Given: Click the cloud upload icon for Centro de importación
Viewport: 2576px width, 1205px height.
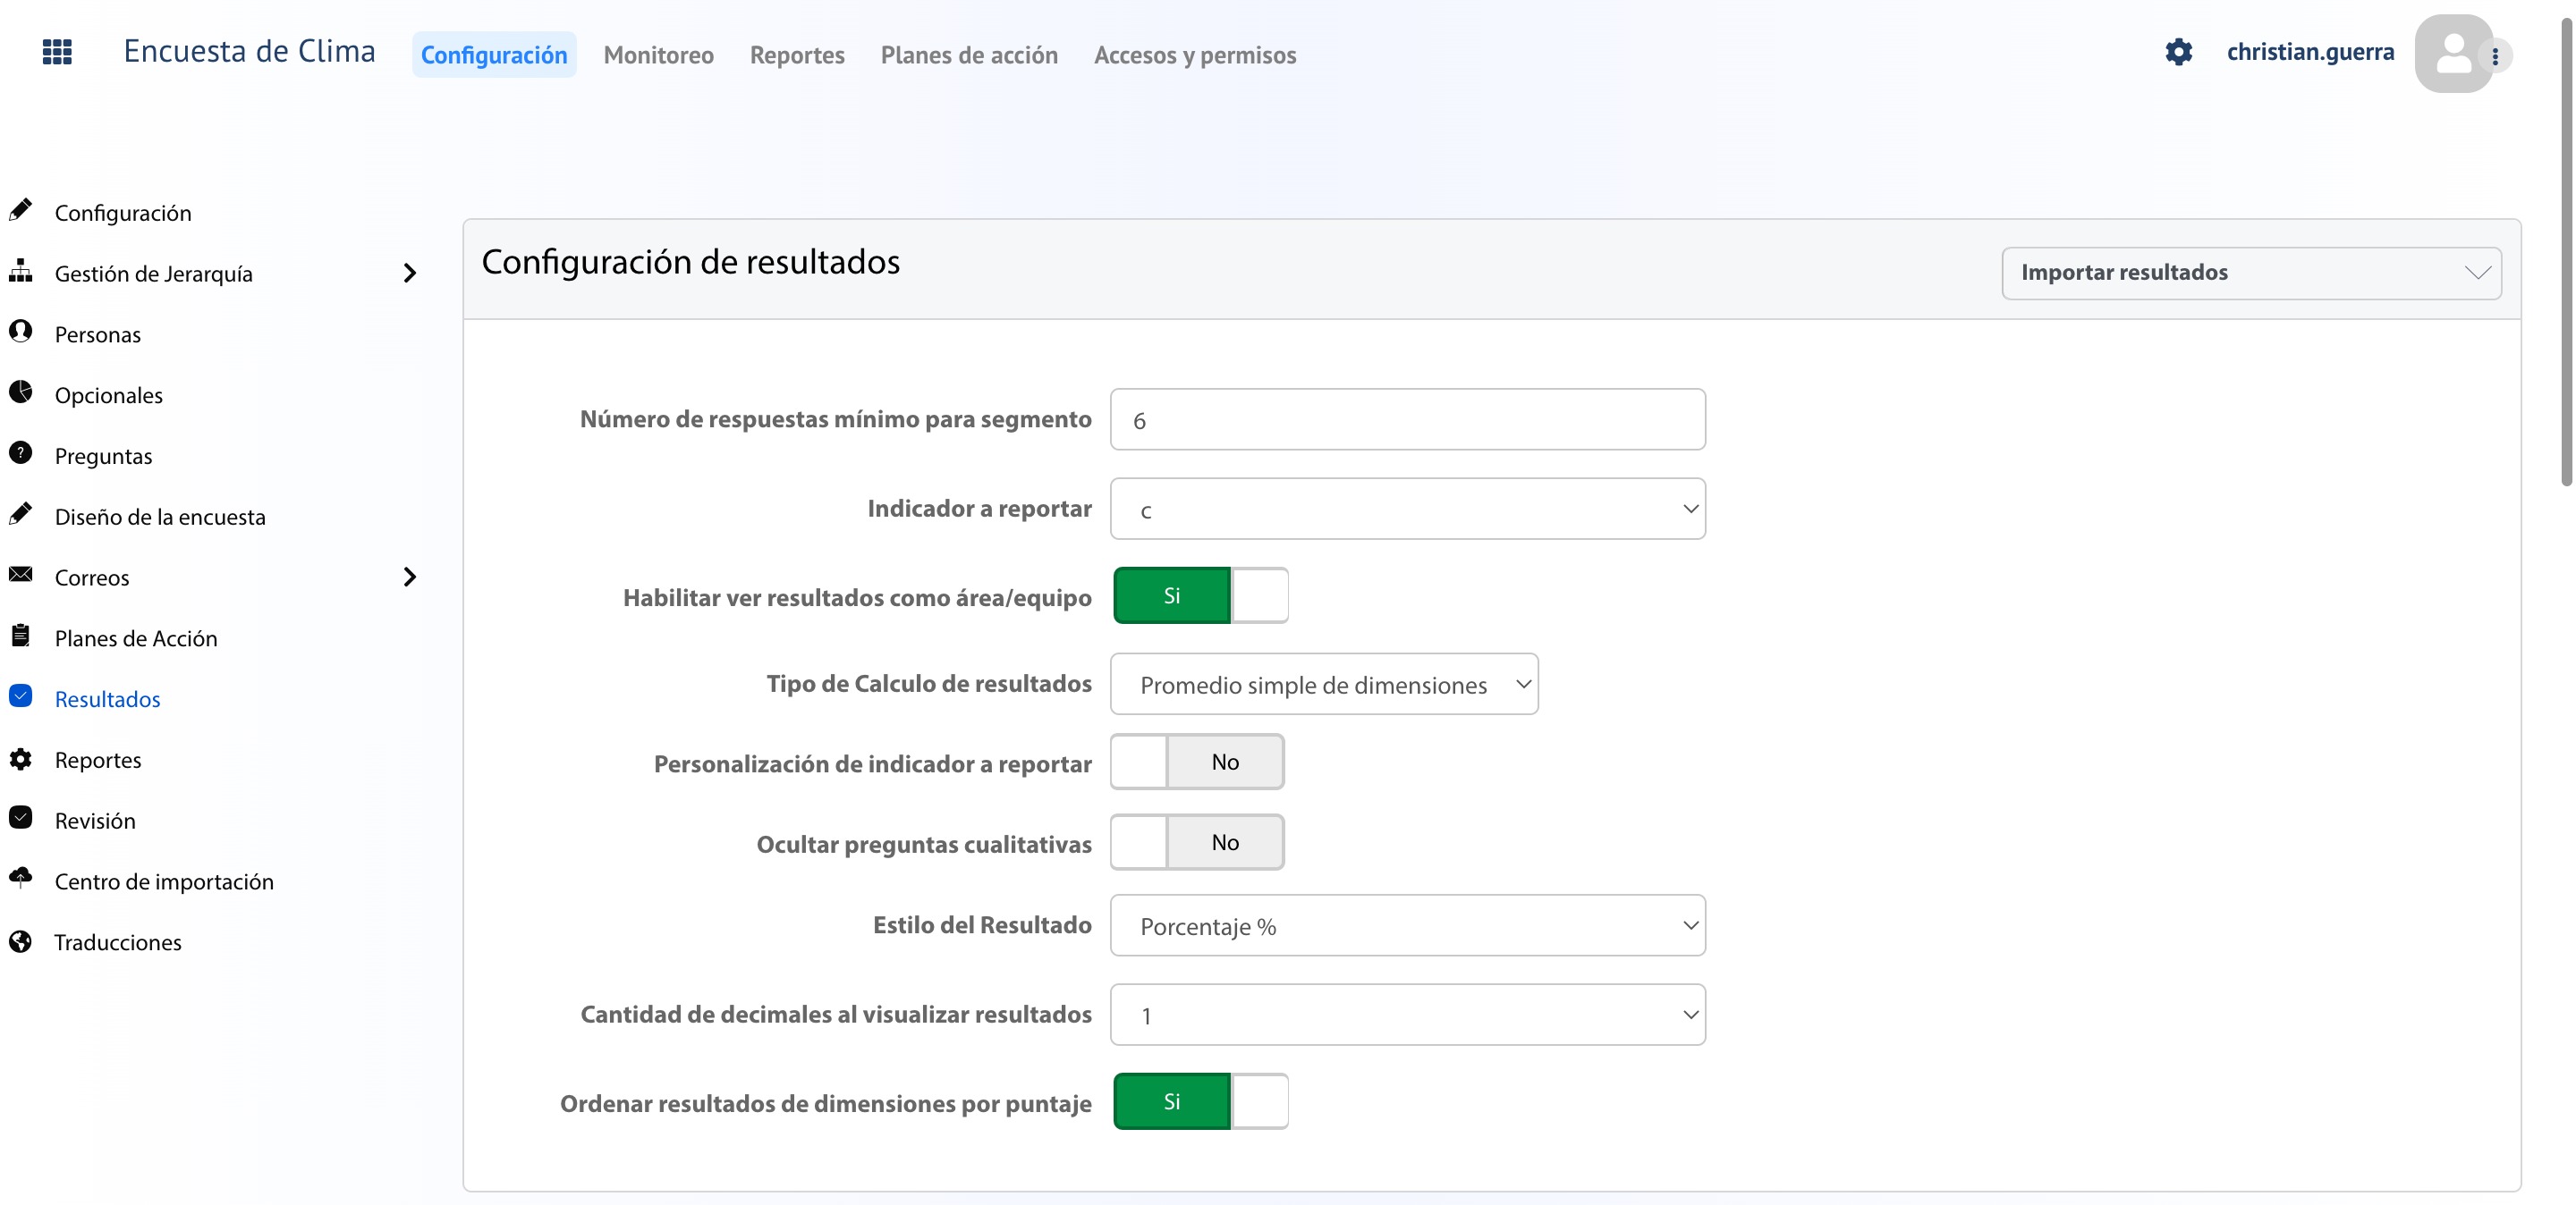Looking at the screenshot, I should (20, 878).
